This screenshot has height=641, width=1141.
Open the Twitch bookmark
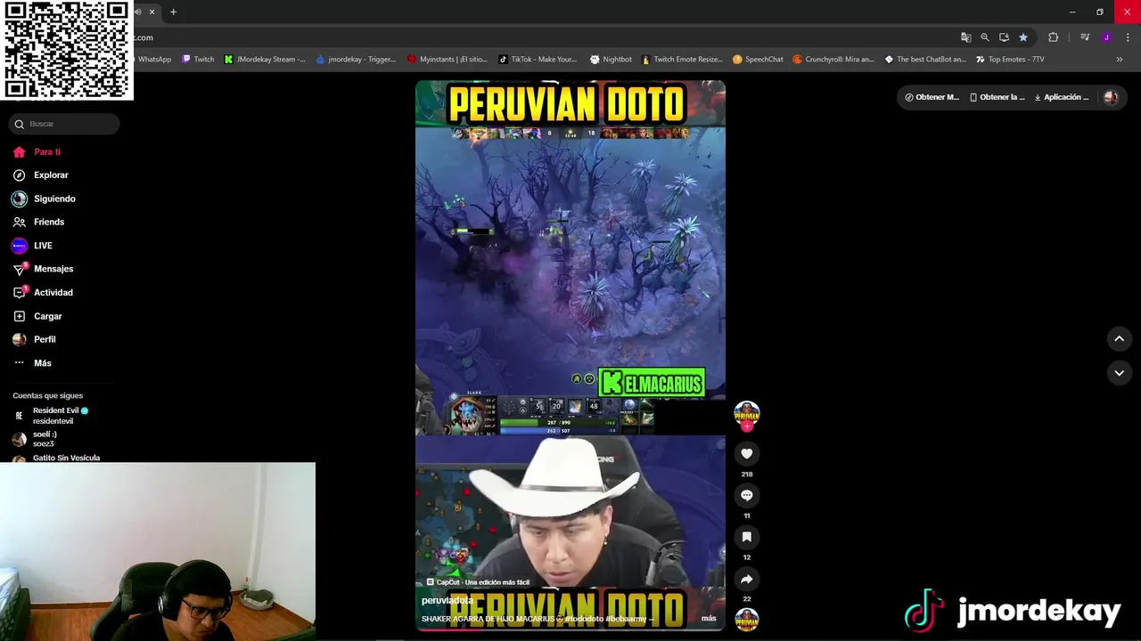click(198, 60)
